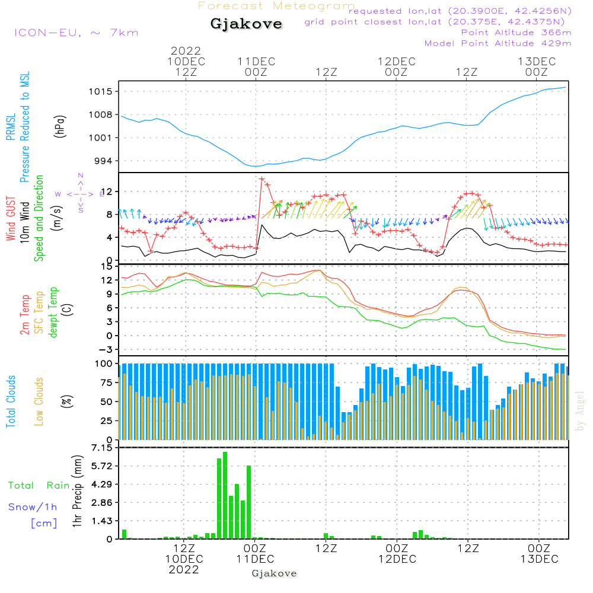This screenshot has width=593, height=593.
Task: Click the tallest green rain bar
Action: click(225, 495)
